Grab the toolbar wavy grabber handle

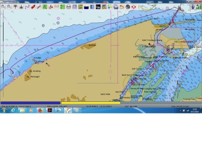138,7
